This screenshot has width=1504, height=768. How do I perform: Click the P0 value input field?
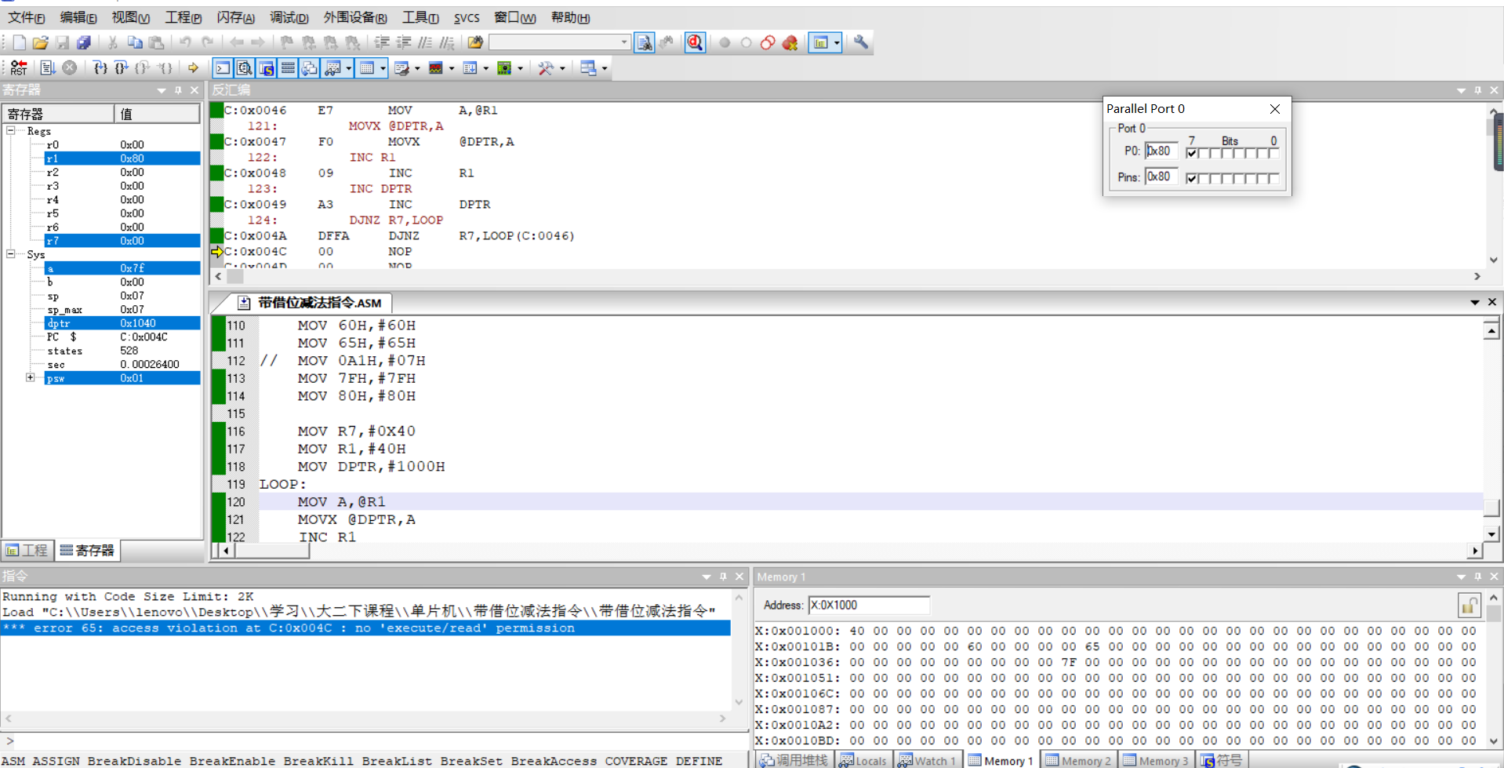click(x=1161, y=151)
